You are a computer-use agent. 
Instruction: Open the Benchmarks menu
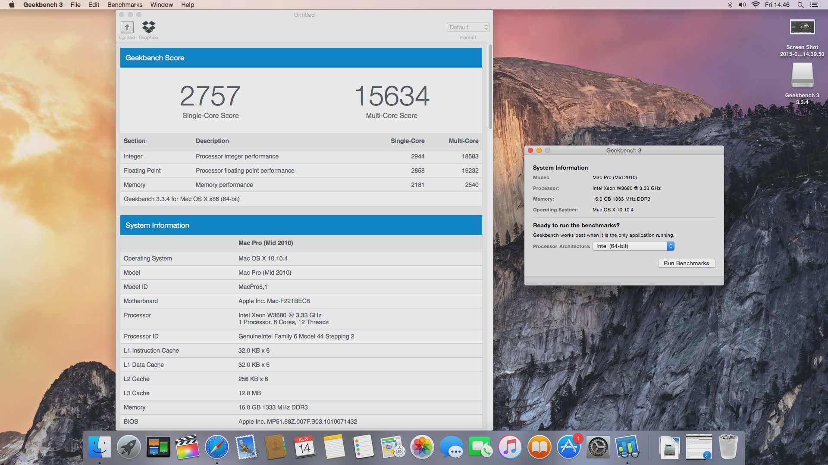click(125, 5)
